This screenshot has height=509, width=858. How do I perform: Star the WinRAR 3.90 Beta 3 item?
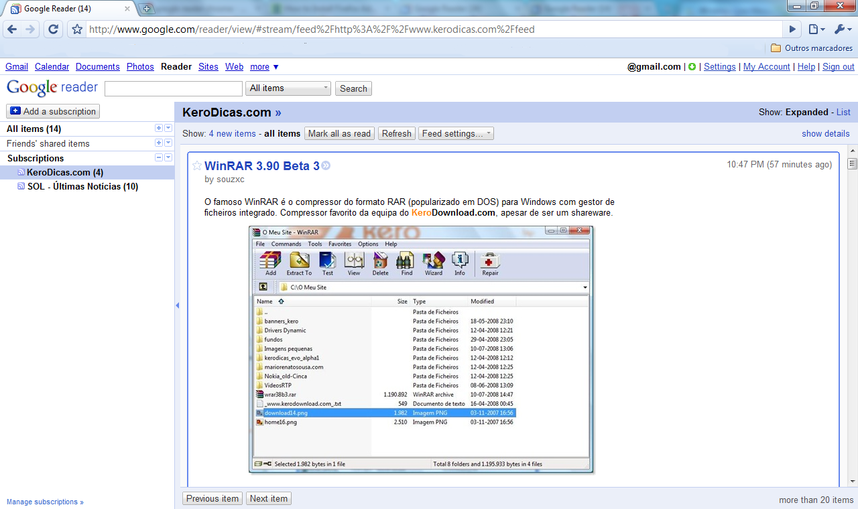(x=197, y=165)
